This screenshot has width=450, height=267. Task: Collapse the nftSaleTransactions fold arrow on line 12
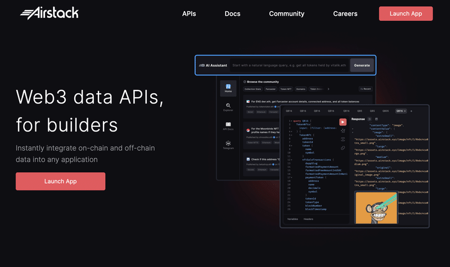pos(292,160)
